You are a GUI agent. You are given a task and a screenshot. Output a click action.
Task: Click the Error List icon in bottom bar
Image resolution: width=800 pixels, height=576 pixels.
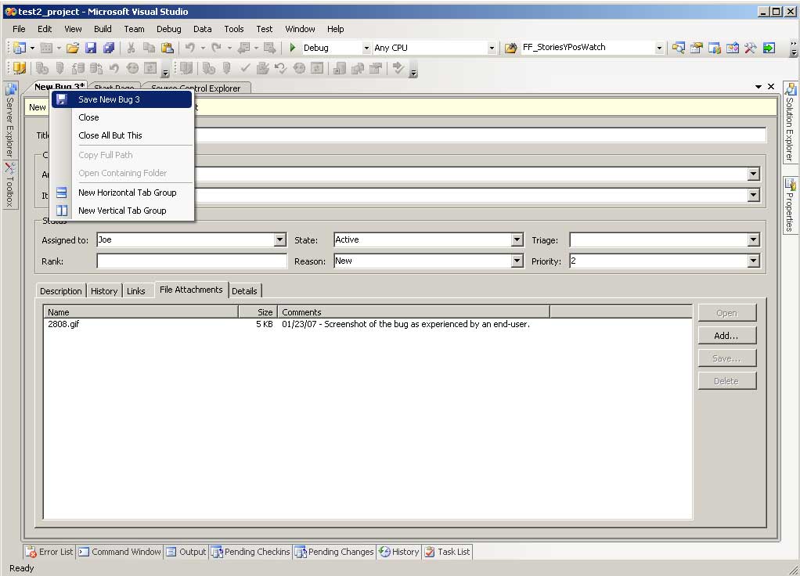click(x=31, y=552)
